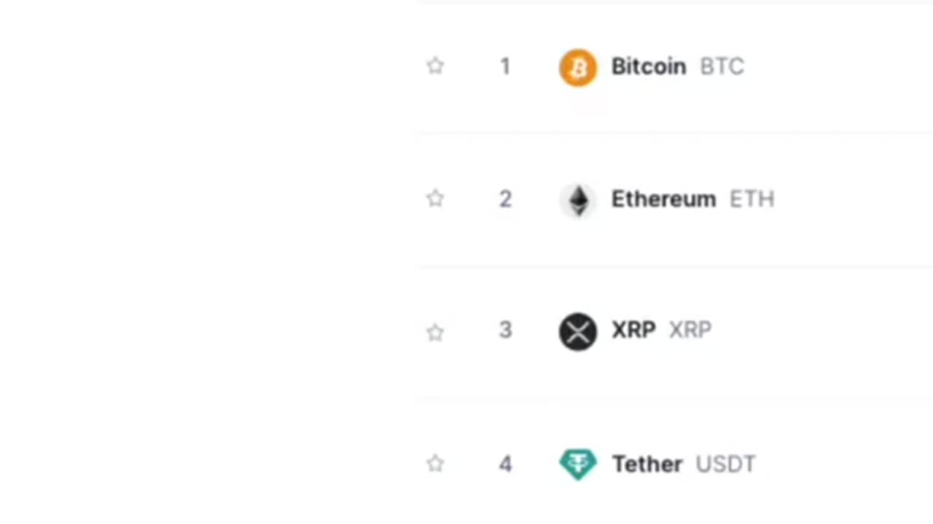Select the bold XRP coin name

tap(633, 330)
